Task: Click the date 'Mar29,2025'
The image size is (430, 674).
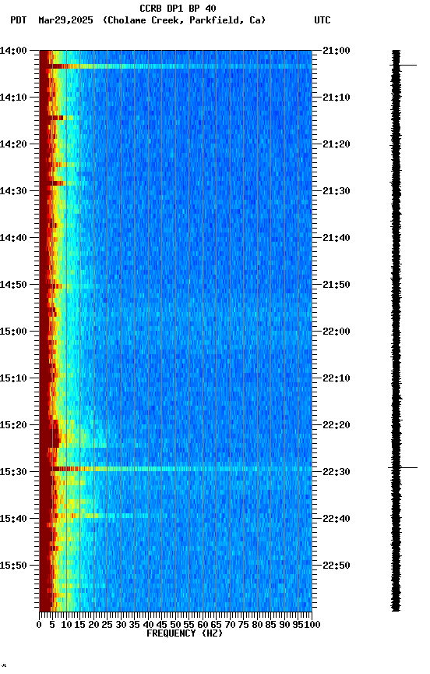Action: [65, 20]
